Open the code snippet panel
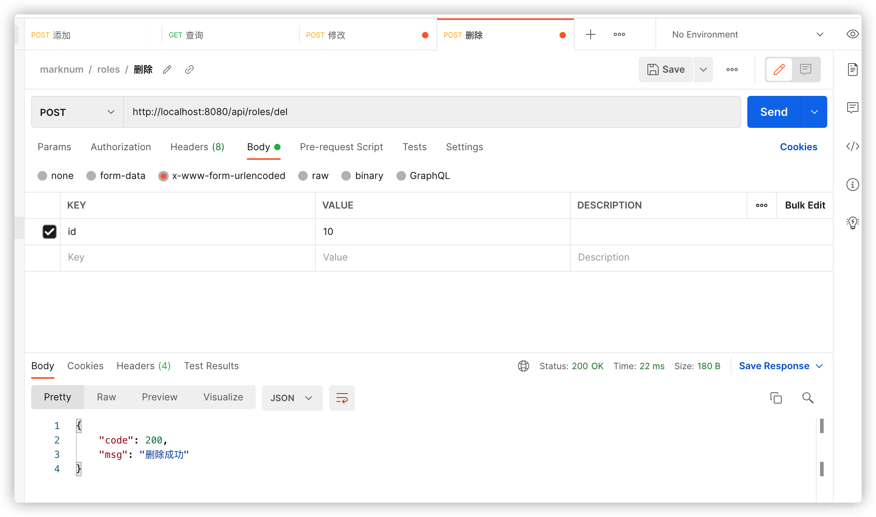This screenshot has width=876, height=517. tap(852, 146)
